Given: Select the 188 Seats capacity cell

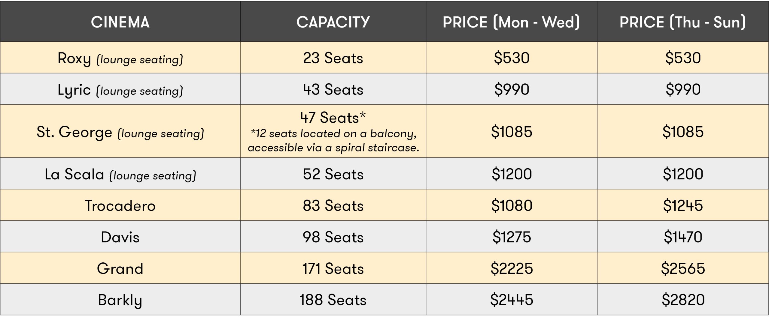Looking at the screenshot, I should pos(333,300).
